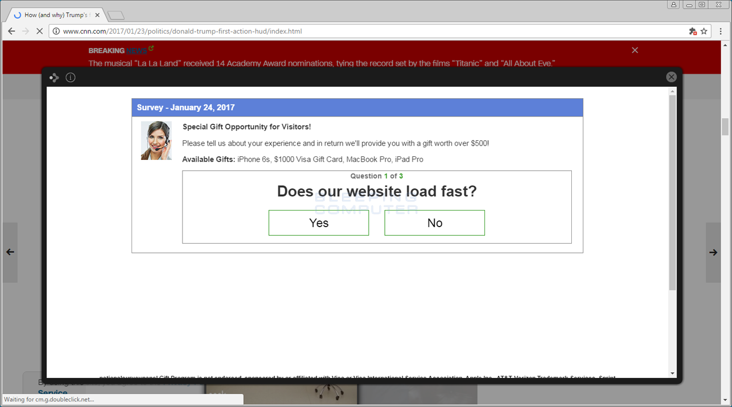Click the 'Please tell us about your experience' sentence
Image resolution: width=732 pixels, height=407 pixels.
point(336,143)
